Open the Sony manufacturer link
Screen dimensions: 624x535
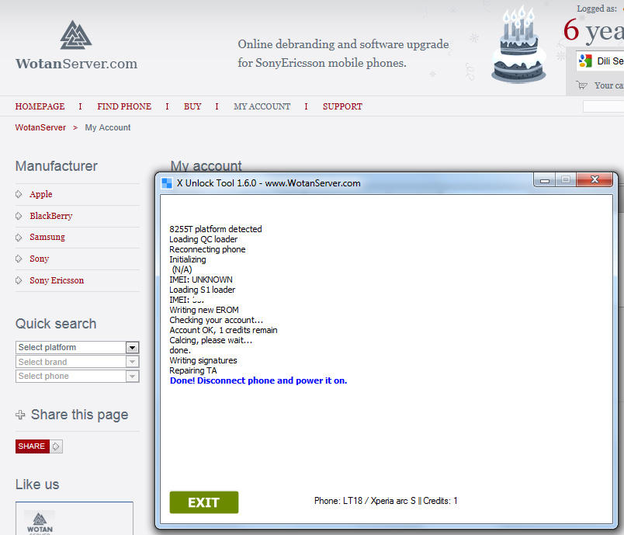(x=40, y=259)
